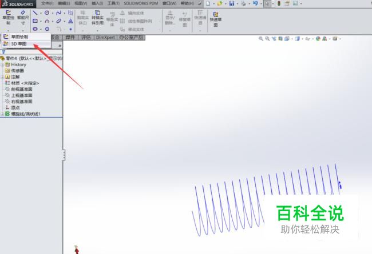
Task: Click Display Style icon in view toolbar
Action: point(297,39)
